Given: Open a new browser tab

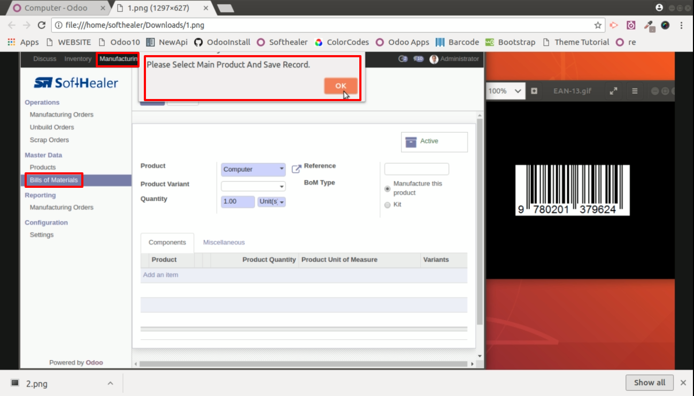Looking at the screenshot, I should click(x=226, y=8).
